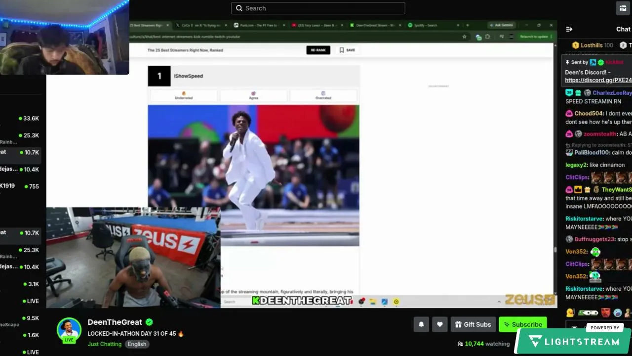The image size is (632, 356).
Task: Click the LOCKED-IN-ATHON DAY 31 OF 45 title
Action: tap(136, 334)
